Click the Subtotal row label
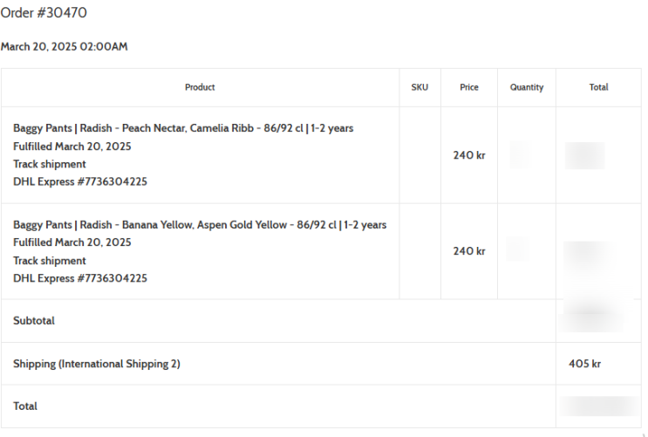The image size is (648, 437). pyautogui.click(x=34, y=321)
